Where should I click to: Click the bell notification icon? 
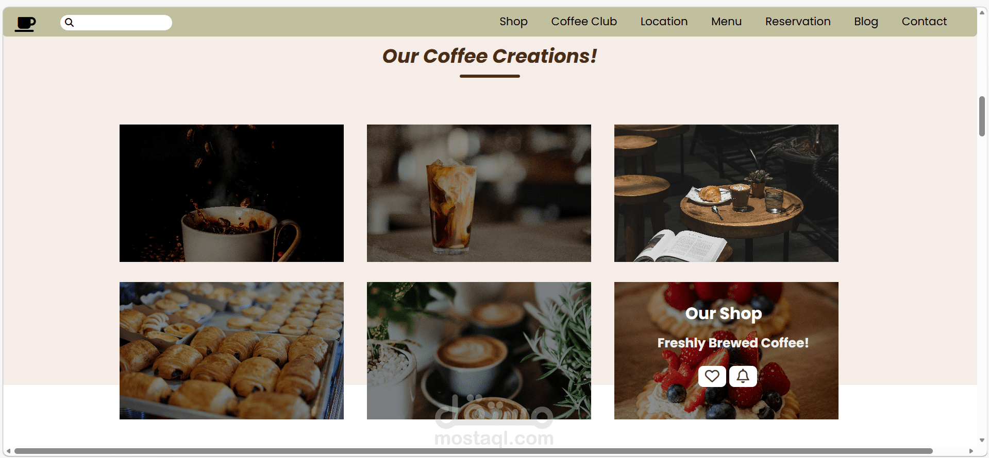(x=743, y=376)
